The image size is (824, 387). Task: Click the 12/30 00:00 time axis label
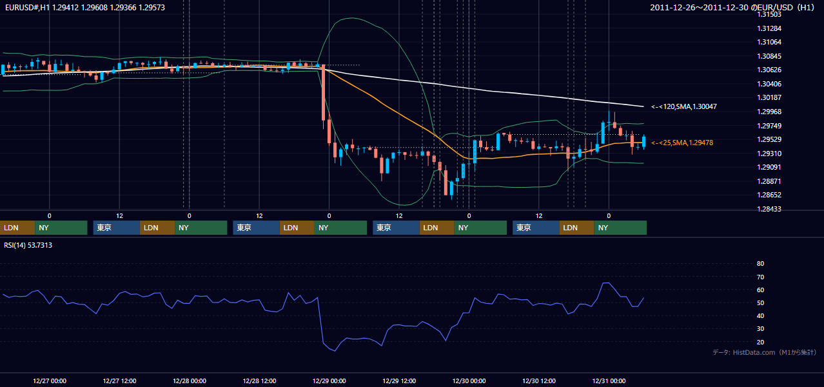pyautogui.click(x=469, y=381)
